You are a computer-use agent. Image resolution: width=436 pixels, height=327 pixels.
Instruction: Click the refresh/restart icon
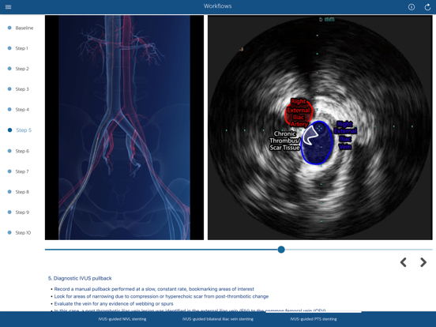pos(427,7)
